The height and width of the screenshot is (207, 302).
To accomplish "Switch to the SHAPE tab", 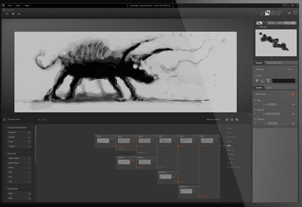I will click(x=259, y=88).
